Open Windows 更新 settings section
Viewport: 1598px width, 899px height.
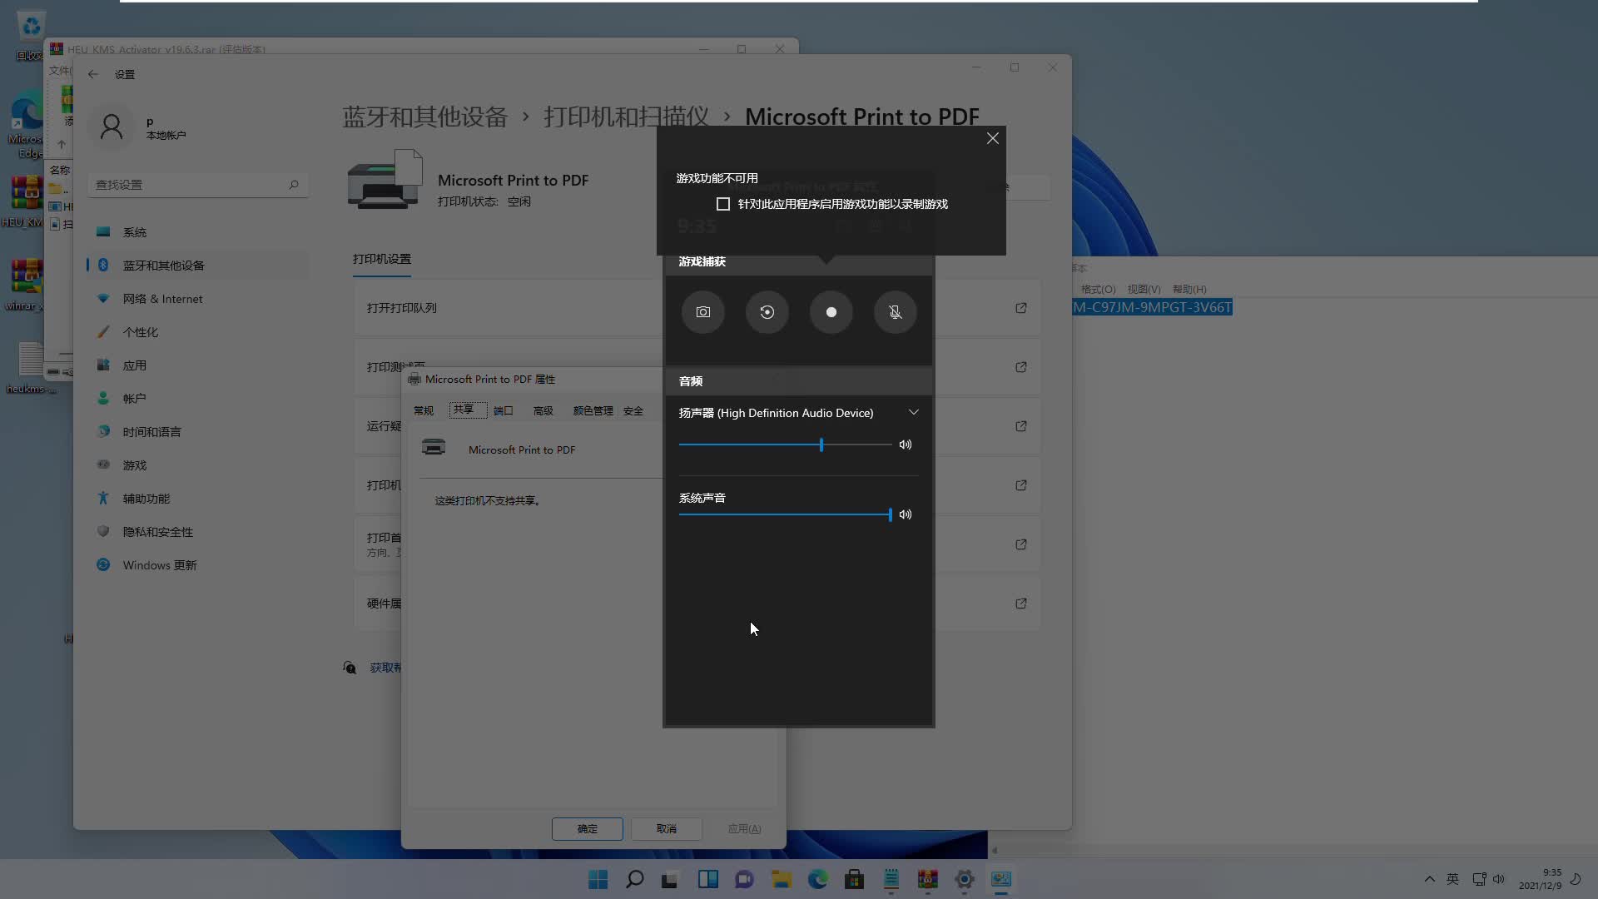[x=159, y=565]
